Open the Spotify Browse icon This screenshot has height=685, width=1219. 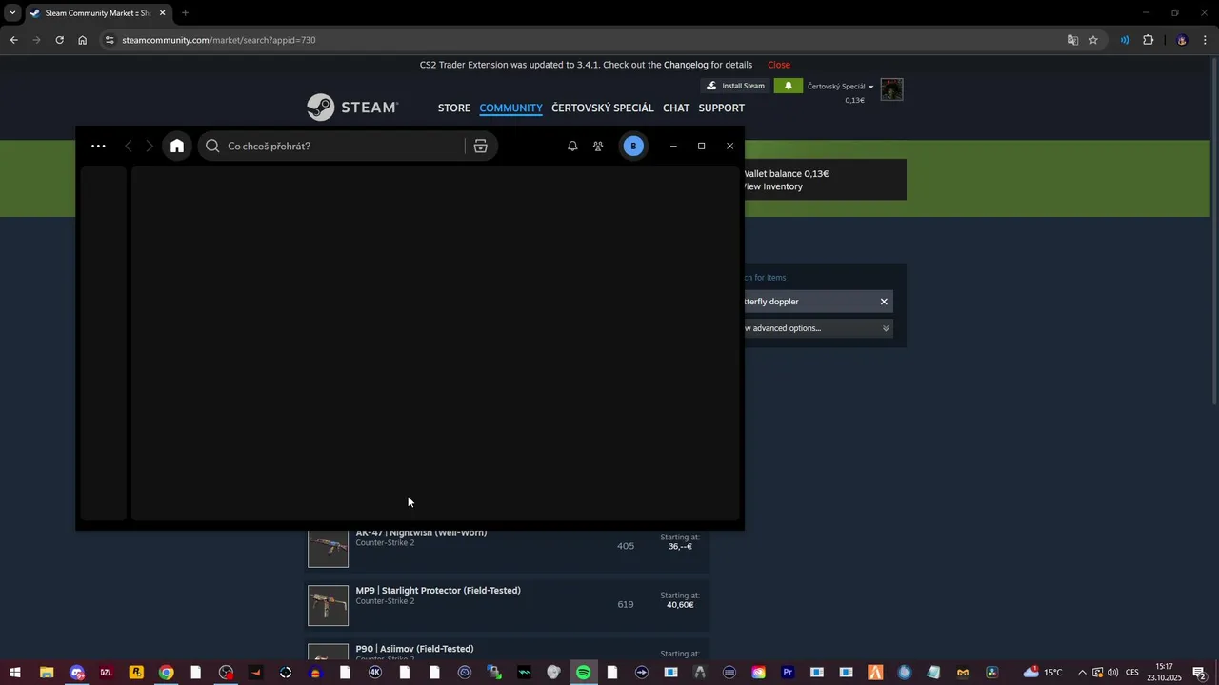pos(480,146)
